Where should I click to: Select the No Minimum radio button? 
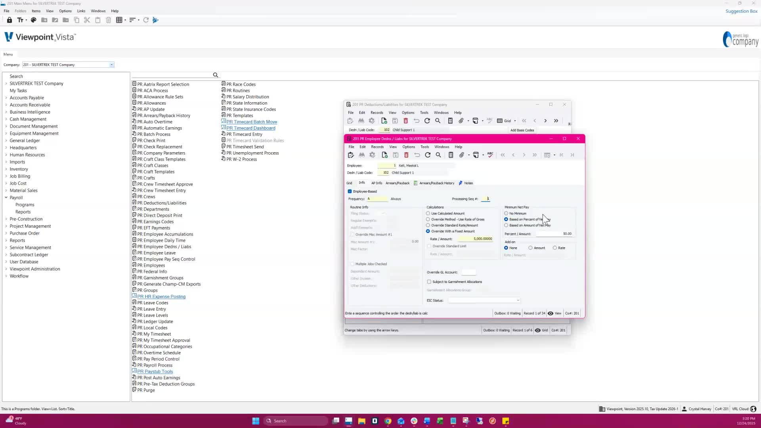click(506, 214)
